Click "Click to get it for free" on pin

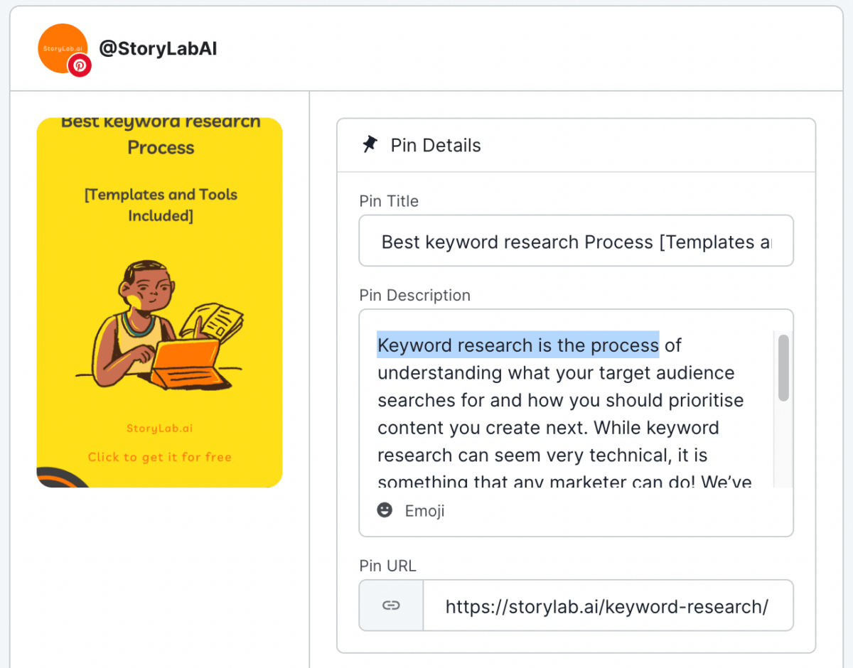160,457
